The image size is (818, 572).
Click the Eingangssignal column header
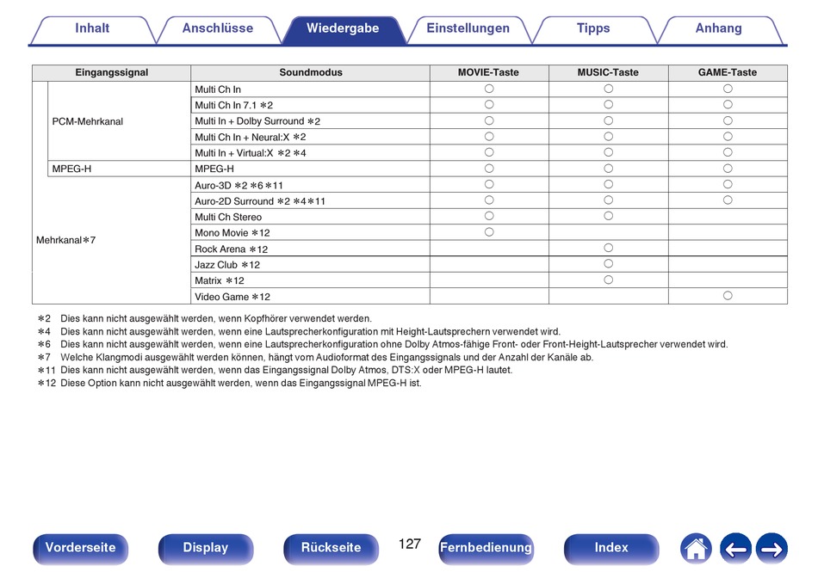point(112,73)
